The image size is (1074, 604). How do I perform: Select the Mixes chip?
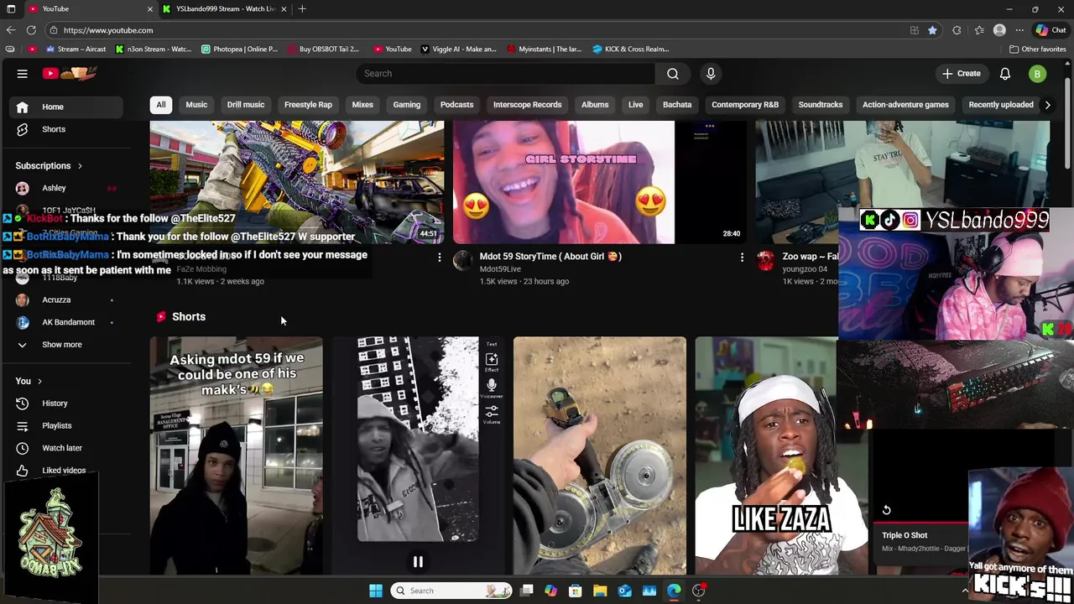click(x=362, y=105)
